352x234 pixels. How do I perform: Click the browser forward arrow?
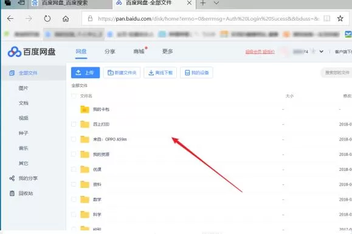click(29, 19)
